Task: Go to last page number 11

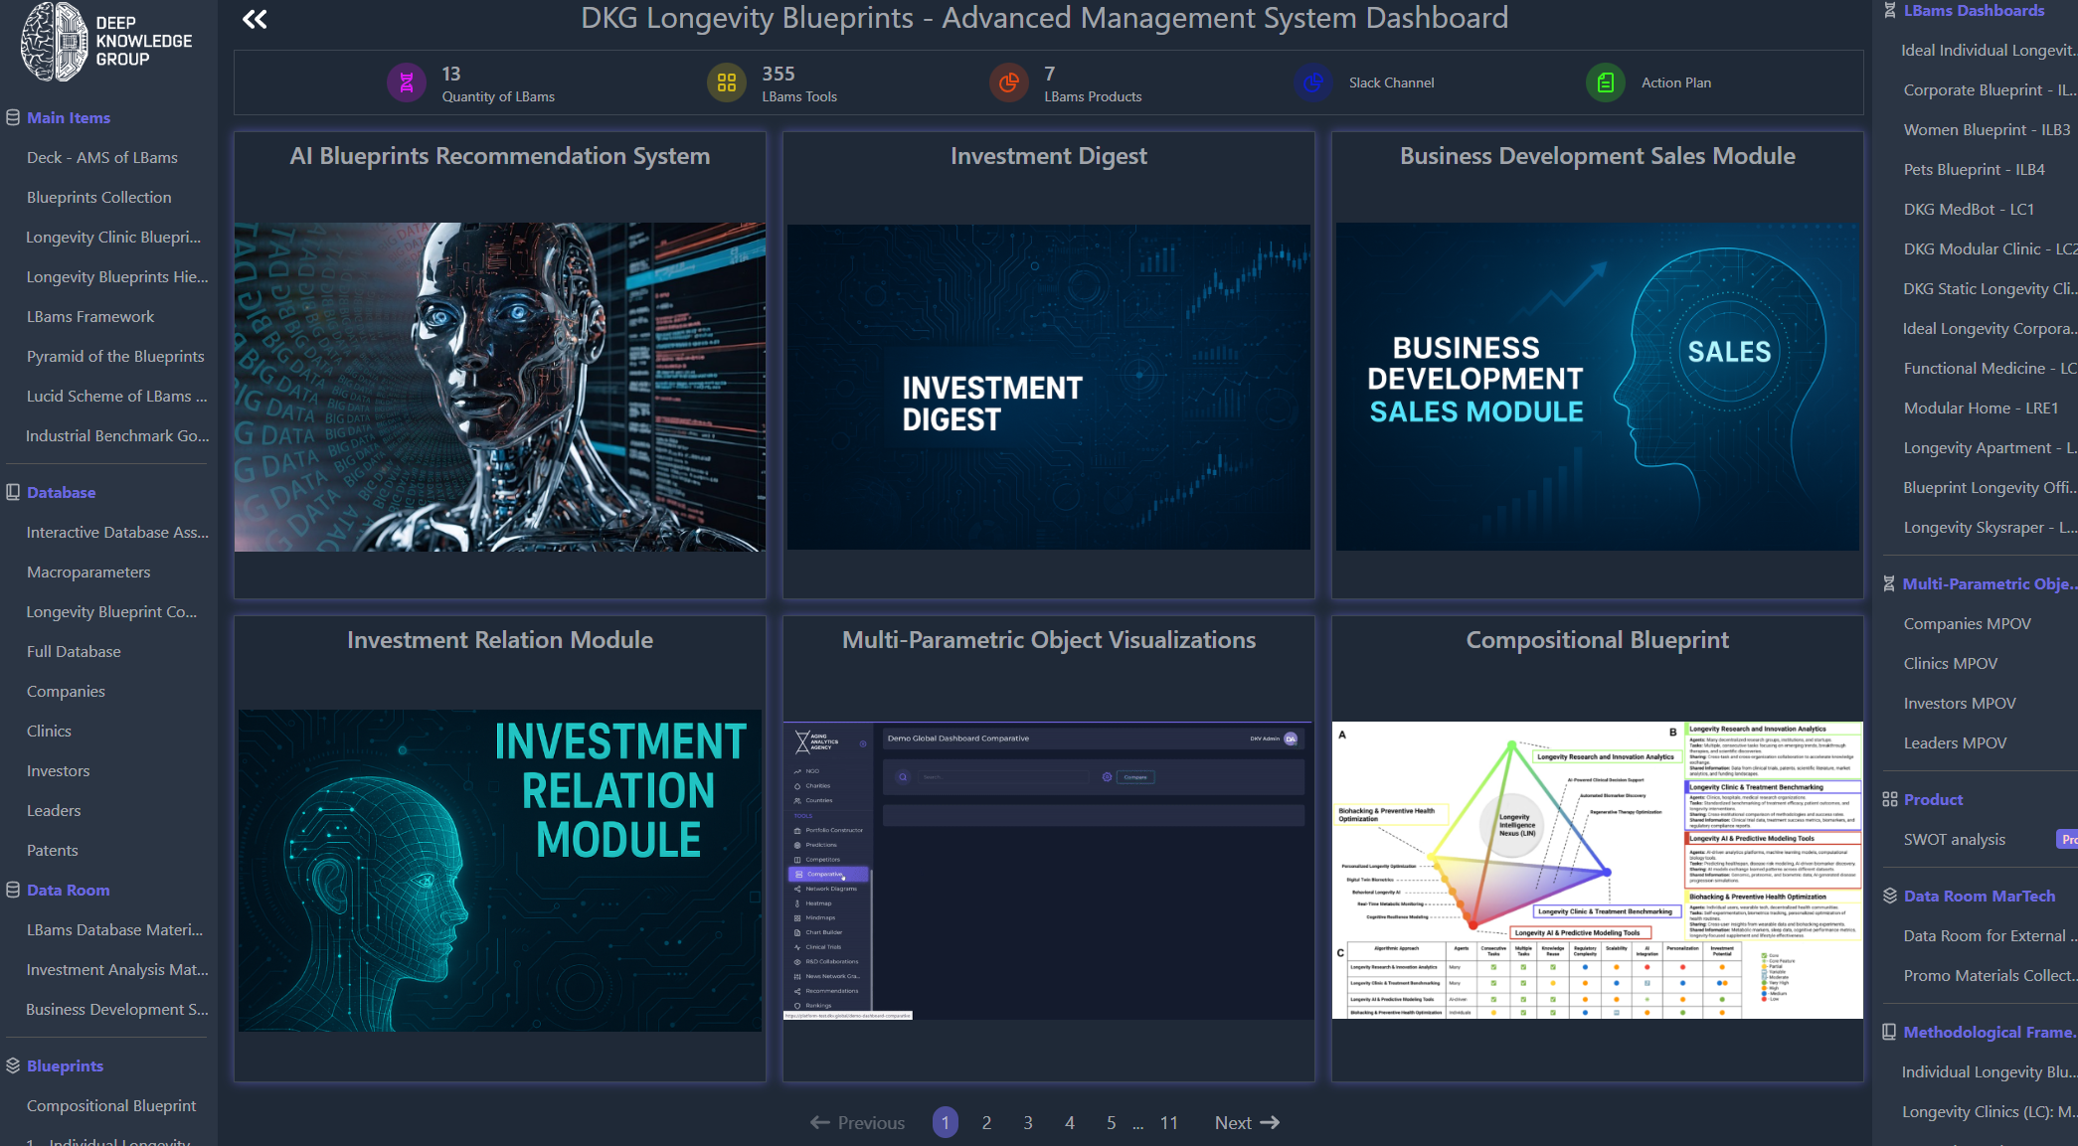Action: [1168, 1123]
